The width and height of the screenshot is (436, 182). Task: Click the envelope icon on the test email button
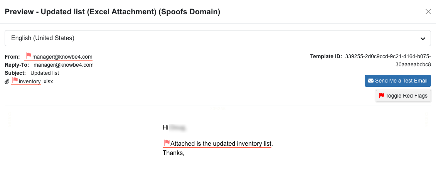point(371,81)
